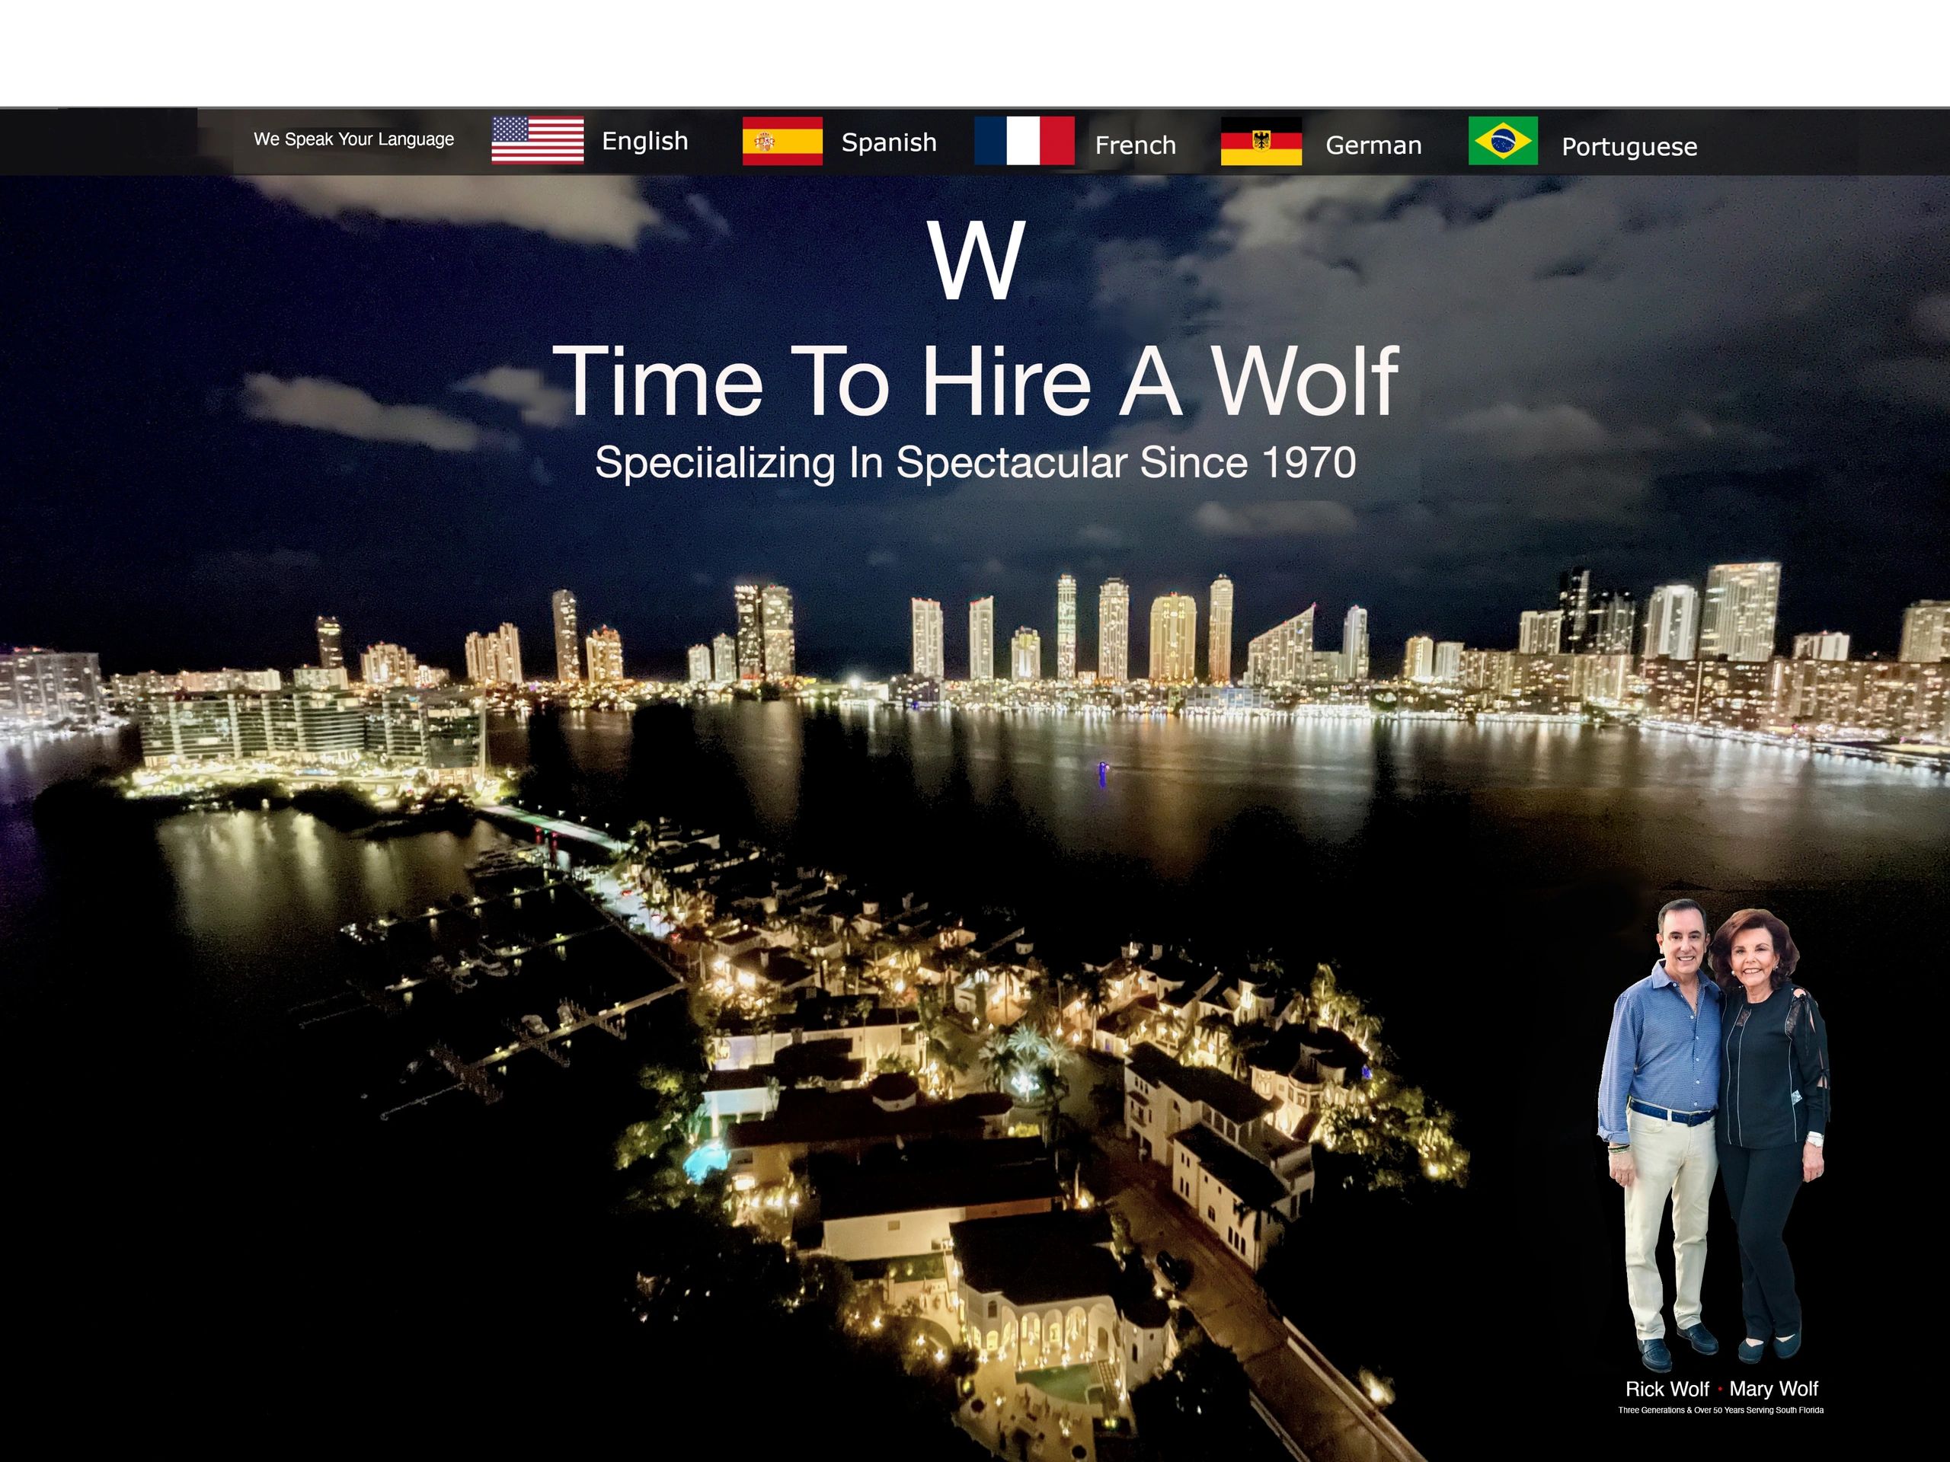Screen dimensions: 1950x1462
Task: Select English language label
Action: click(644, 141)
